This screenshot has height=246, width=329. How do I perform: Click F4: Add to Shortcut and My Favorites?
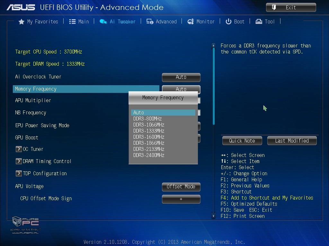pos(267,198)
